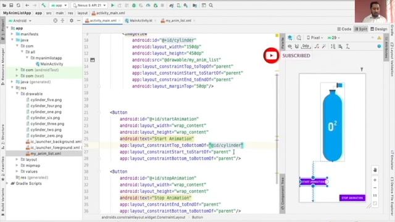Open the Palette side panel tab
395x222 pixels.
point(283,43)
